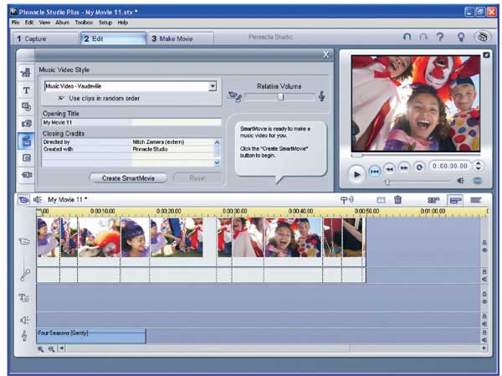Close the SmartMovie toolbox panel
502x376 pixels.
pyautogui.click(x=326, y=54)
